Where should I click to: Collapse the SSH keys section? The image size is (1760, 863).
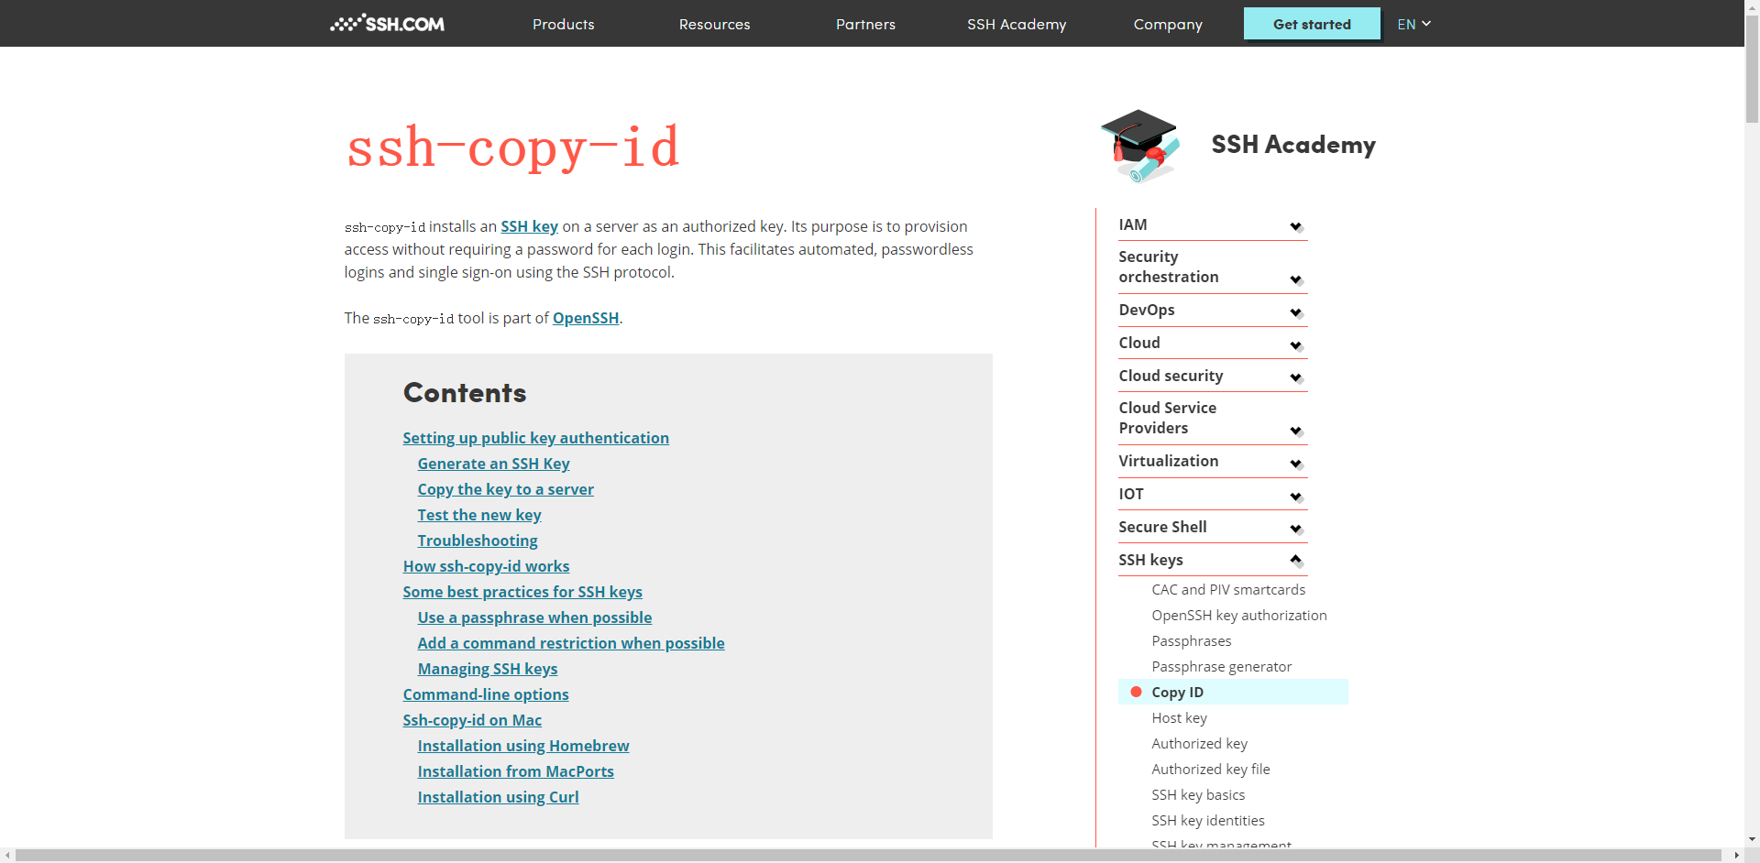click(x=1296, y=560)
